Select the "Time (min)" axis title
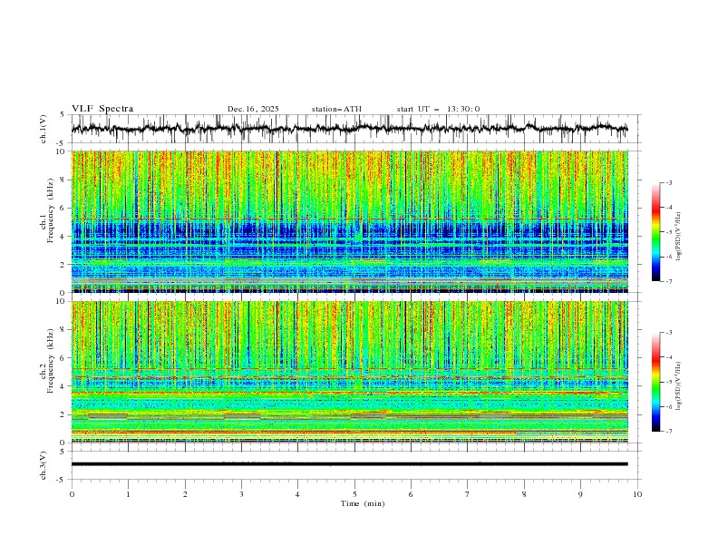This screenshot has height=555, width=718. pyautogui.click(x=363, y=503)
